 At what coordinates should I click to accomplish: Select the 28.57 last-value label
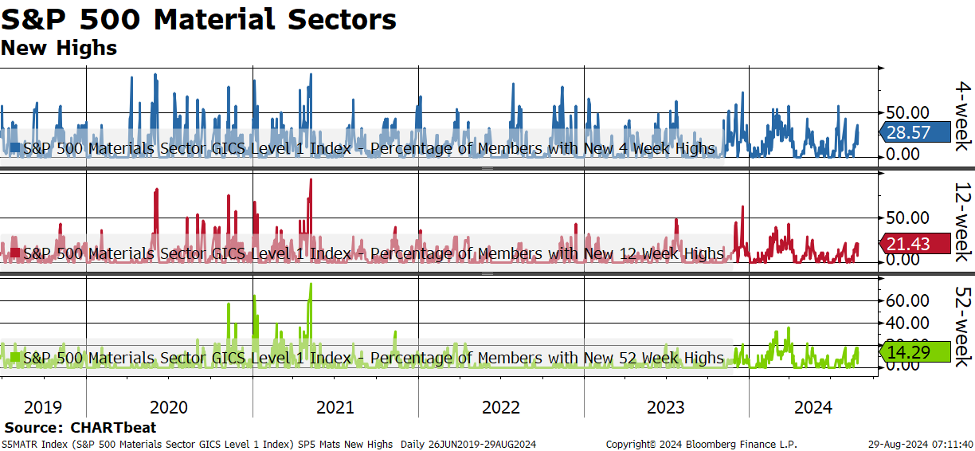click(914, 133)
